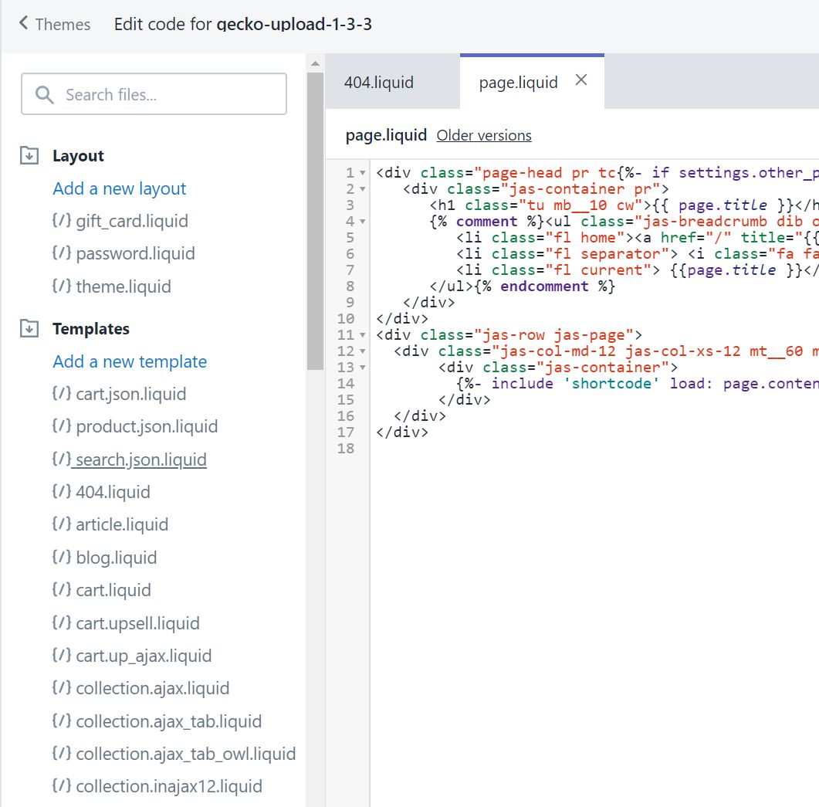Select the page.liquid editor tab
Screen dimensions: 819x807
[518, 83]
